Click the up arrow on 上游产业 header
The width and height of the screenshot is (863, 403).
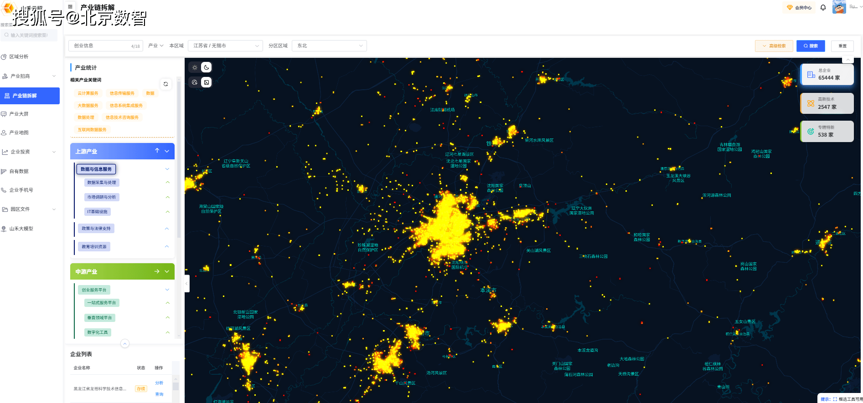[x=157, y=151]
